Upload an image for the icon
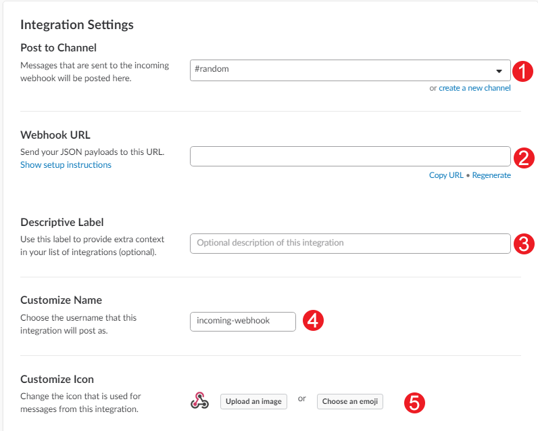 click(253, 401)
